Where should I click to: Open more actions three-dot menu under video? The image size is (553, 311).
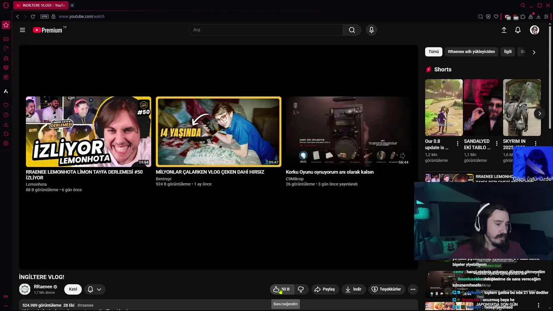pos(413,289)
